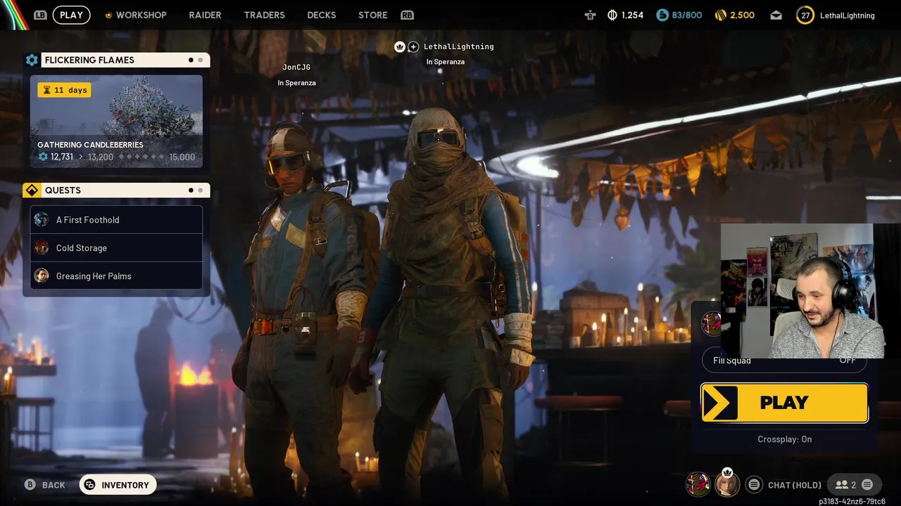Click the crown leader icon above LethalLightning

click(x=400, y=46)
